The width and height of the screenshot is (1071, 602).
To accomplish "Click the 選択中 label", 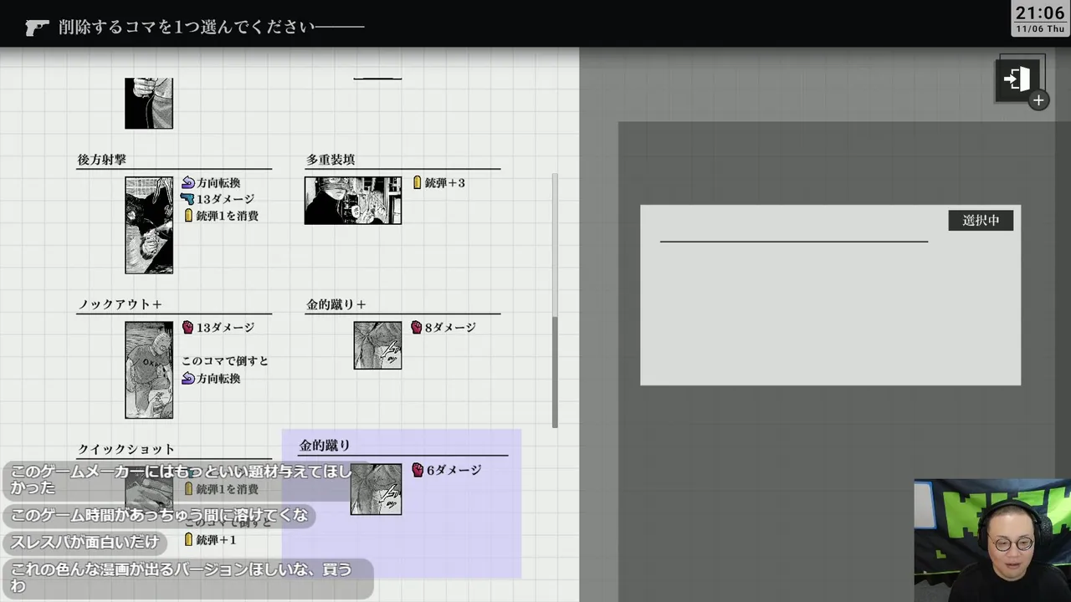I will [x=981, y=221].
